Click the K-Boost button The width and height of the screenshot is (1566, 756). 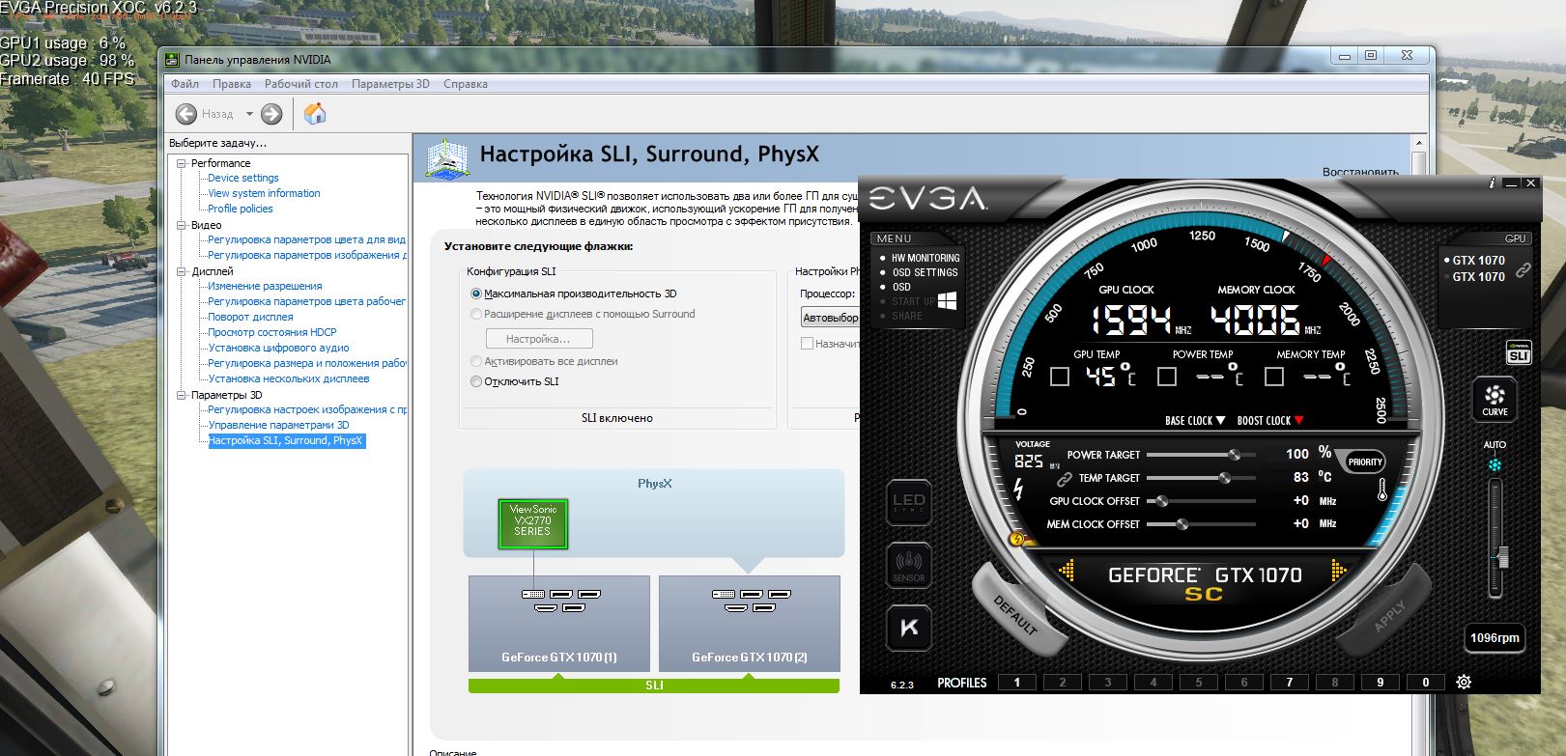click(909, 627)
